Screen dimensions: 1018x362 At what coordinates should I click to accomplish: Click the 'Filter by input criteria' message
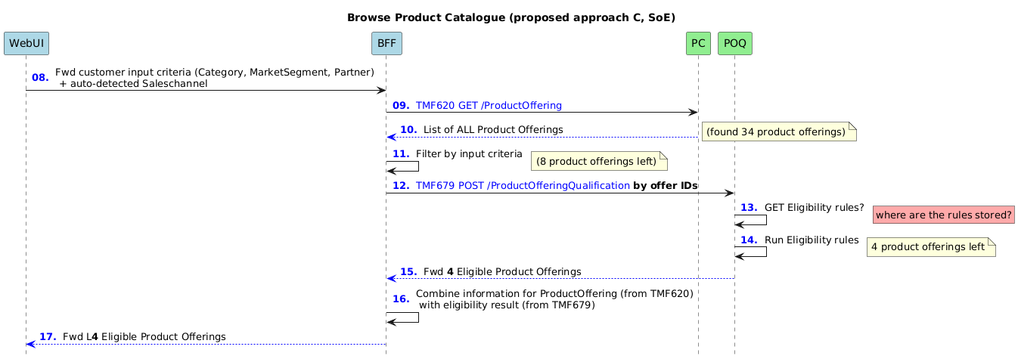pos(469,153)
